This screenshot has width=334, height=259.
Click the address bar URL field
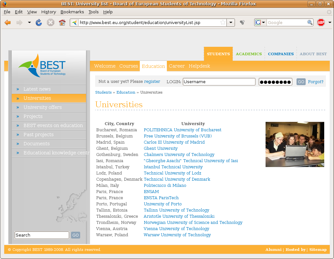149,22
